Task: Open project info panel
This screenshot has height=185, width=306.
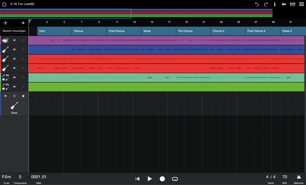Action: tap(275, 4)
